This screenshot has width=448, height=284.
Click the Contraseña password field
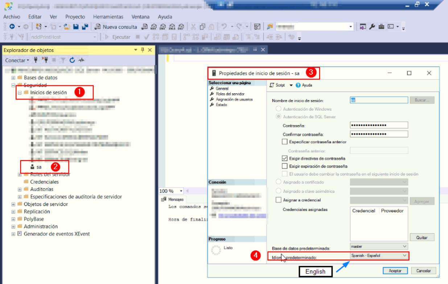(379, 125)
